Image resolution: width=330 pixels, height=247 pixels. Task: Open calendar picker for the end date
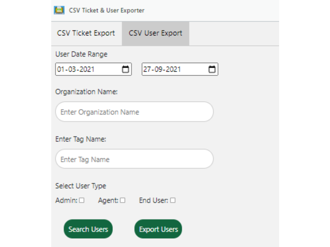[212, 69]
